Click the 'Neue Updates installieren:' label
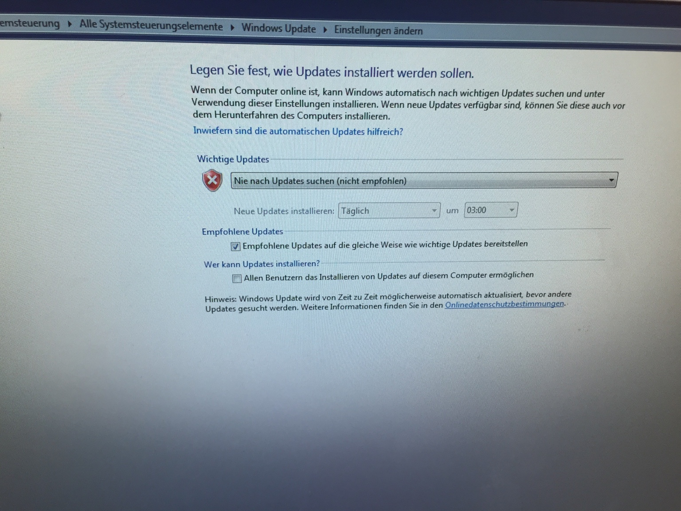The height and width of the screenshot is (511, 681). tap(284, 211)
